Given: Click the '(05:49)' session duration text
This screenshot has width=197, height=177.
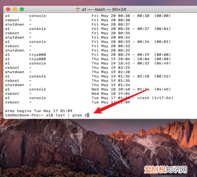Looking at the screenshot, I should pos(162,63).
